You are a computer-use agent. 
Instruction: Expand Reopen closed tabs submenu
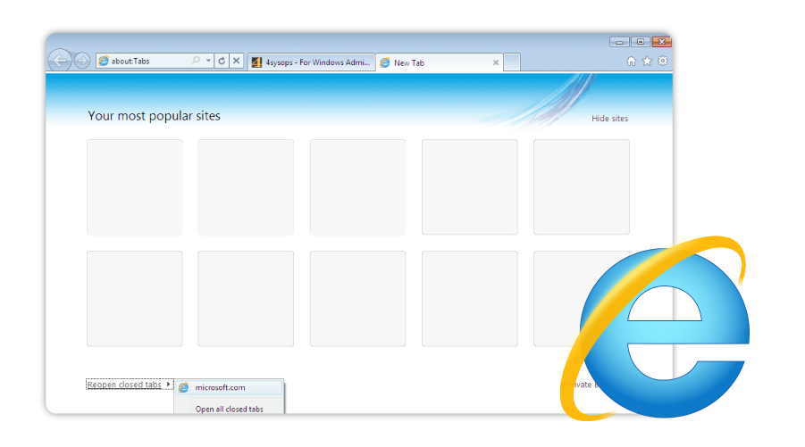pyautogui.click(x=129, y=385)
